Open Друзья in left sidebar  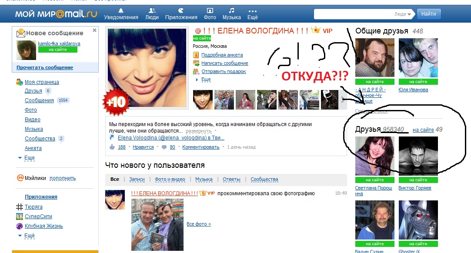tap(33, 90)
